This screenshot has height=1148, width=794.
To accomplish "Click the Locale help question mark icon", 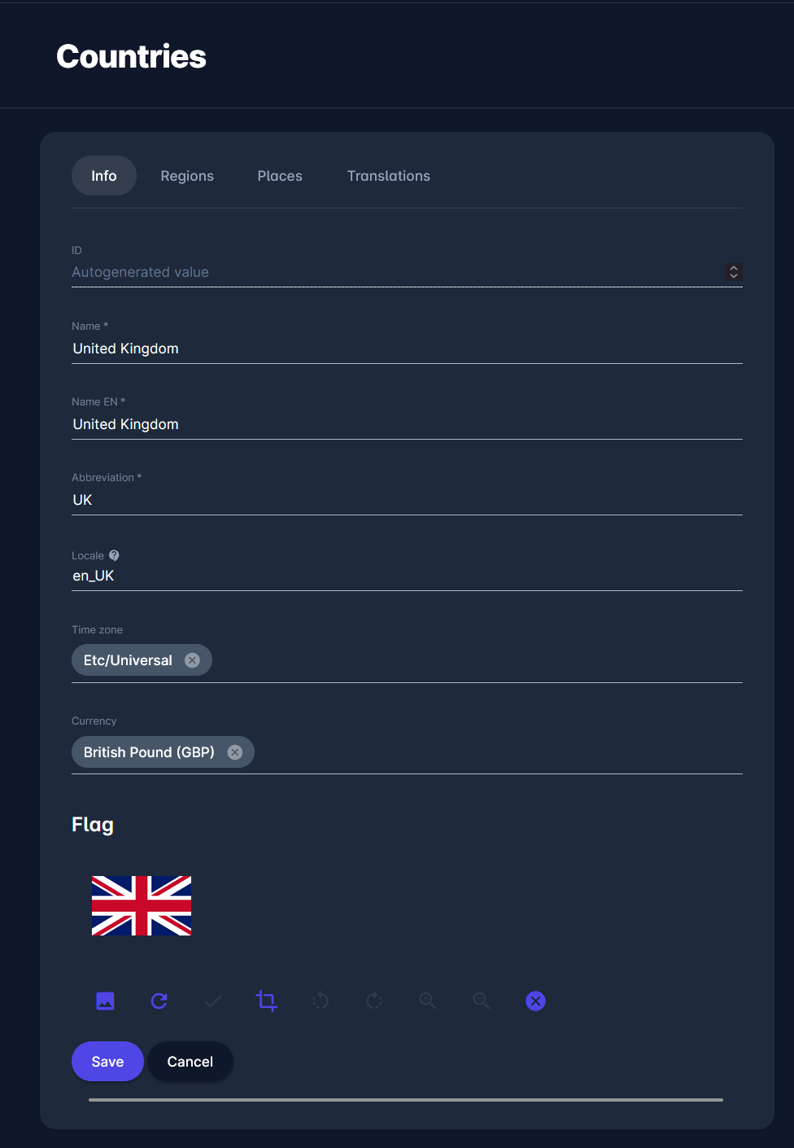I will (x=114, y=555).
